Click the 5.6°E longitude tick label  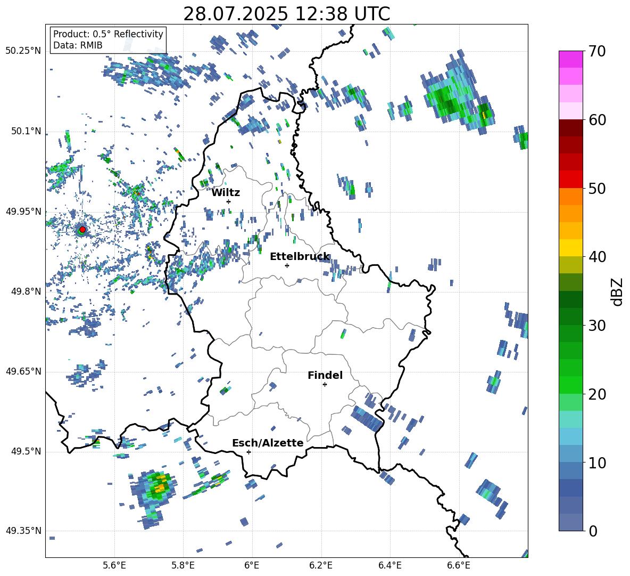tap(114, 566)
